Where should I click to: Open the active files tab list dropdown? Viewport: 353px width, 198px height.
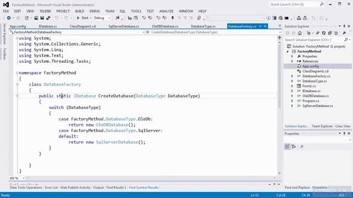click(280, 26)
